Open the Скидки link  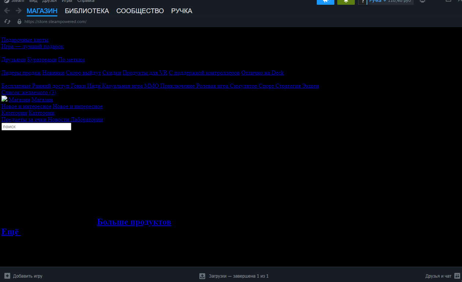click(x=112, y=73)
